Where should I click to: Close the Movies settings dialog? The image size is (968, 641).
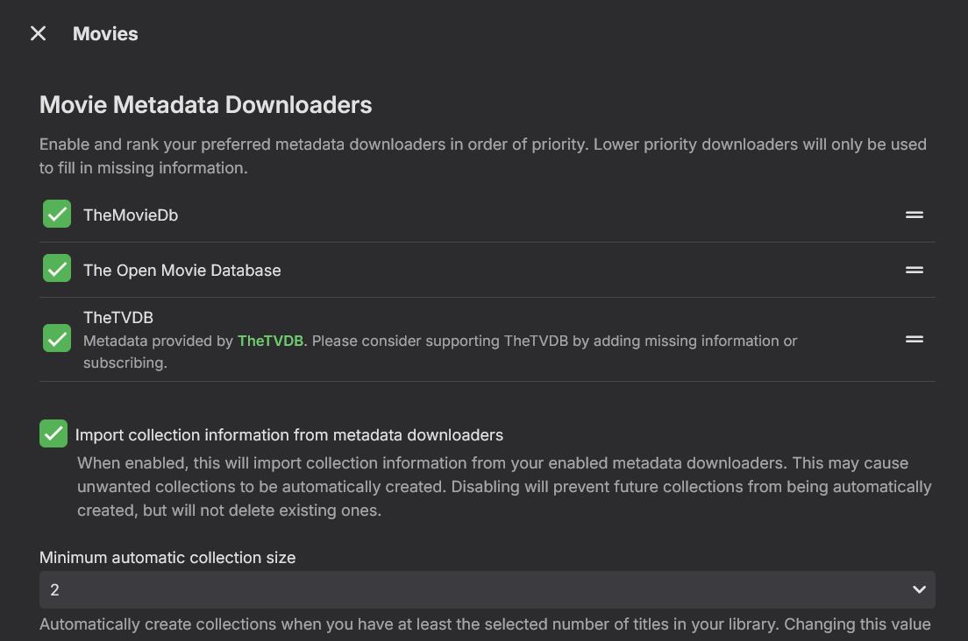coord(38,33)
